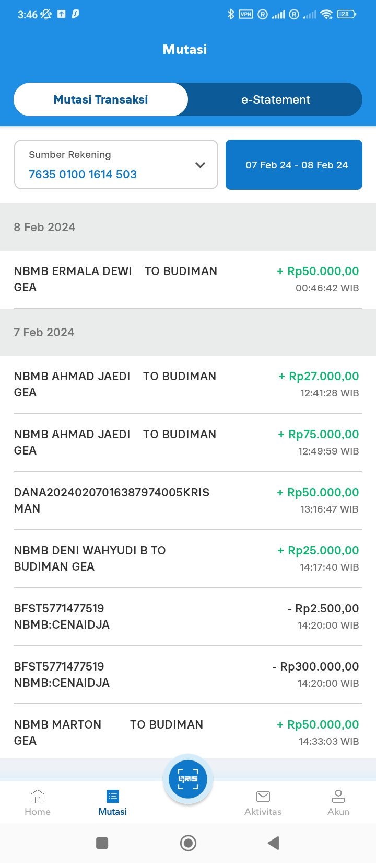The width and height of the screenshot is (376, 863).
Task: Switch to e-Statement tab
Action: point(276,99)
